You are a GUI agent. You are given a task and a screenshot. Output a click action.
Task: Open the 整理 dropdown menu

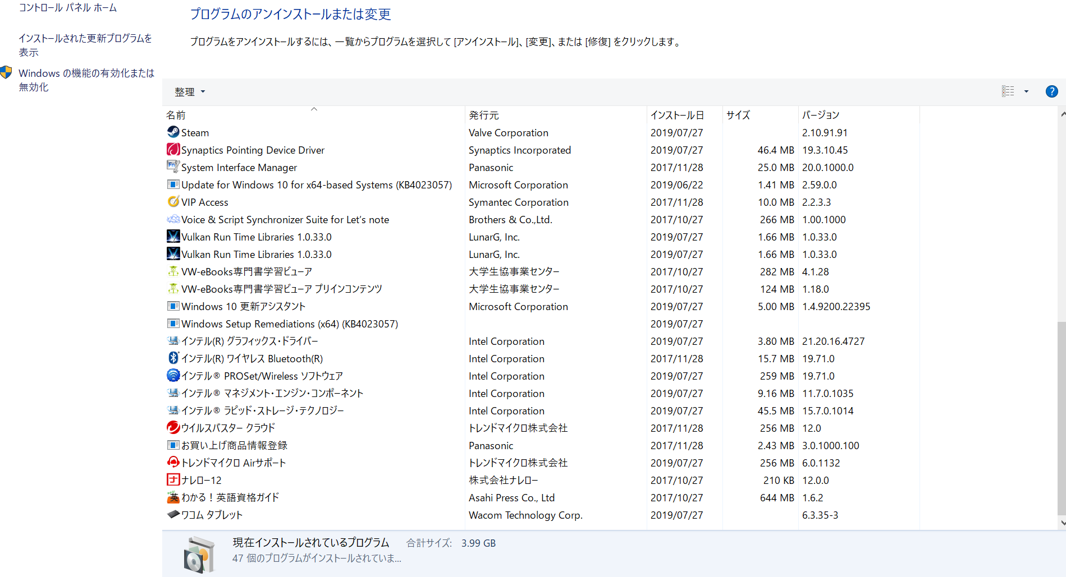point(189,92)
